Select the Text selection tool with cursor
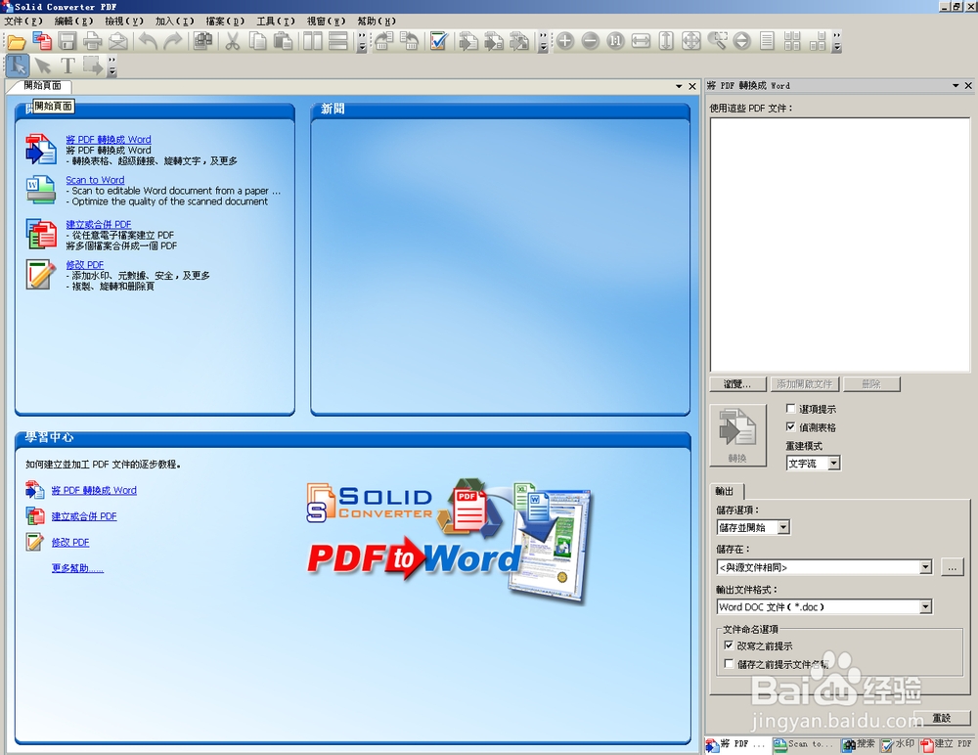This screenshot has width=978, height=755. click(x=18, y=66)
